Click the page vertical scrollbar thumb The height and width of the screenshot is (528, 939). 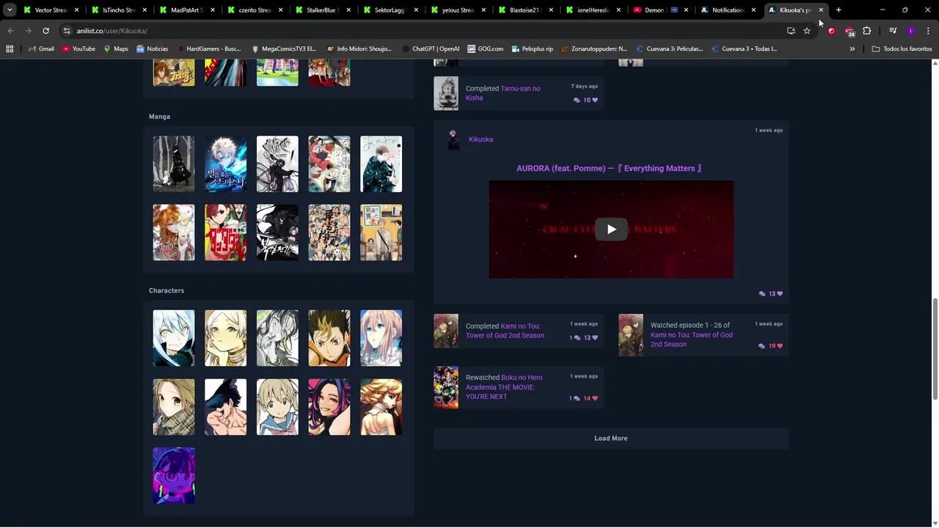click(x=935, y=349)
